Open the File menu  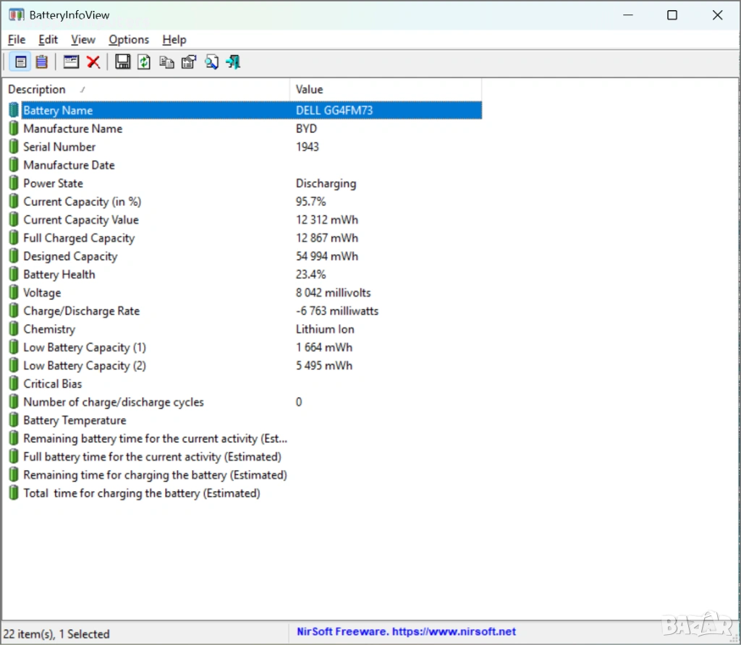point(17,40)
